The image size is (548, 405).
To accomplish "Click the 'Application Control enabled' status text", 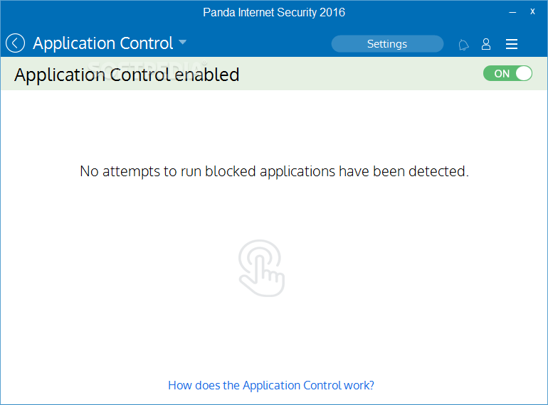I will pos(127,75).
